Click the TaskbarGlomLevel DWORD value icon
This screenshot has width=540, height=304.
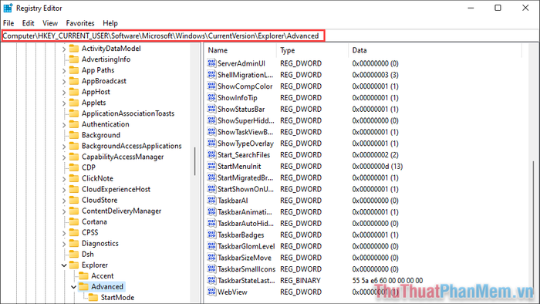pos(211,246)
